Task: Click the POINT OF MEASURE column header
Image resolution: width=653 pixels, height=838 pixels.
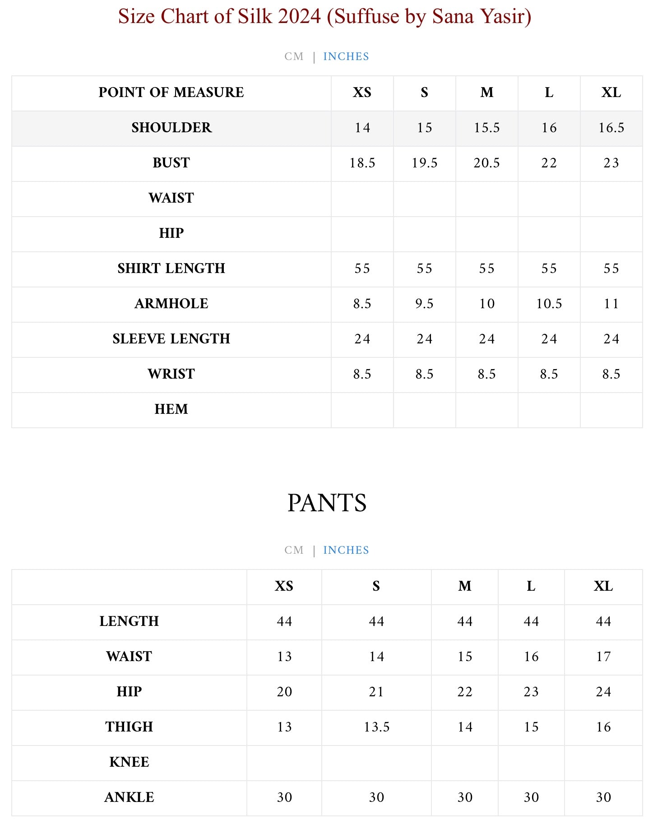Action: coord(171,93)
